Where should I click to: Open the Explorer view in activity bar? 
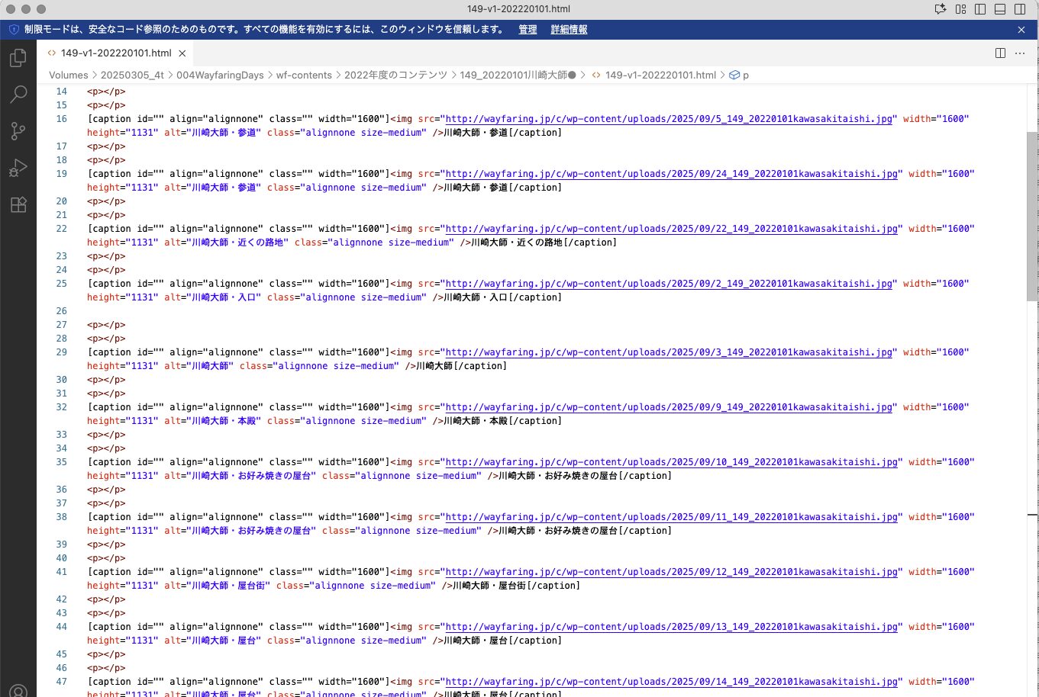pos(18,58)
